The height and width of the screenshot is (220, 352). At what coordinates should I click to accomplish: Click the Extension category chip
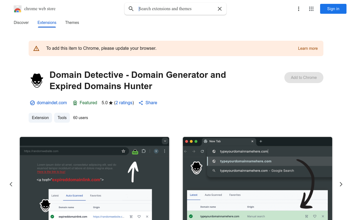[x=40, y=118]
